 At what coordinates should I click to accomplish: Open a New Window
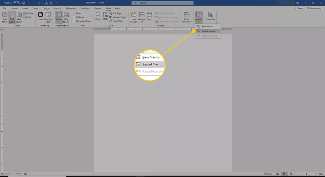134,17
